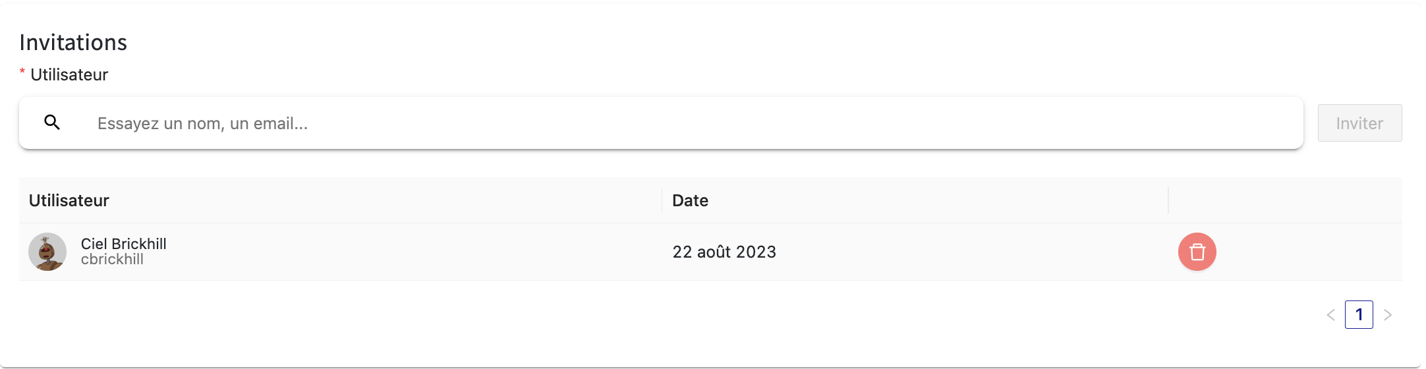
Task: Delete Ciel Brickhill's invitation with trash icon
Action: 1197,252
